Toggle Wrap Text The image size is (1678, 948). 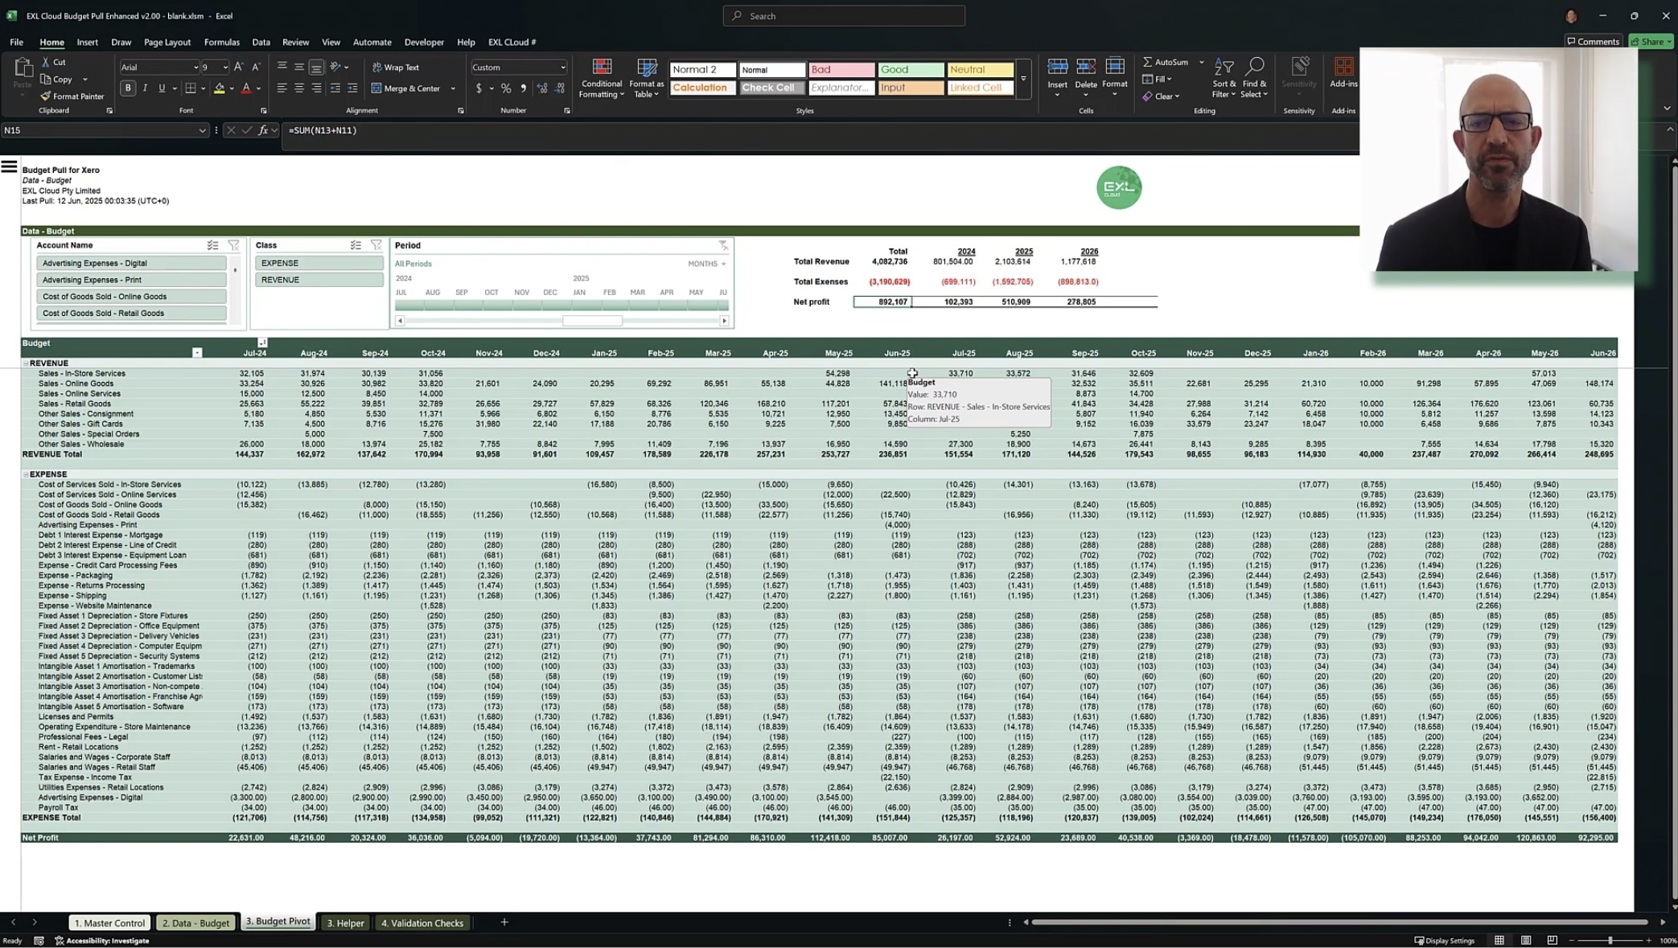tap(395, 68)
